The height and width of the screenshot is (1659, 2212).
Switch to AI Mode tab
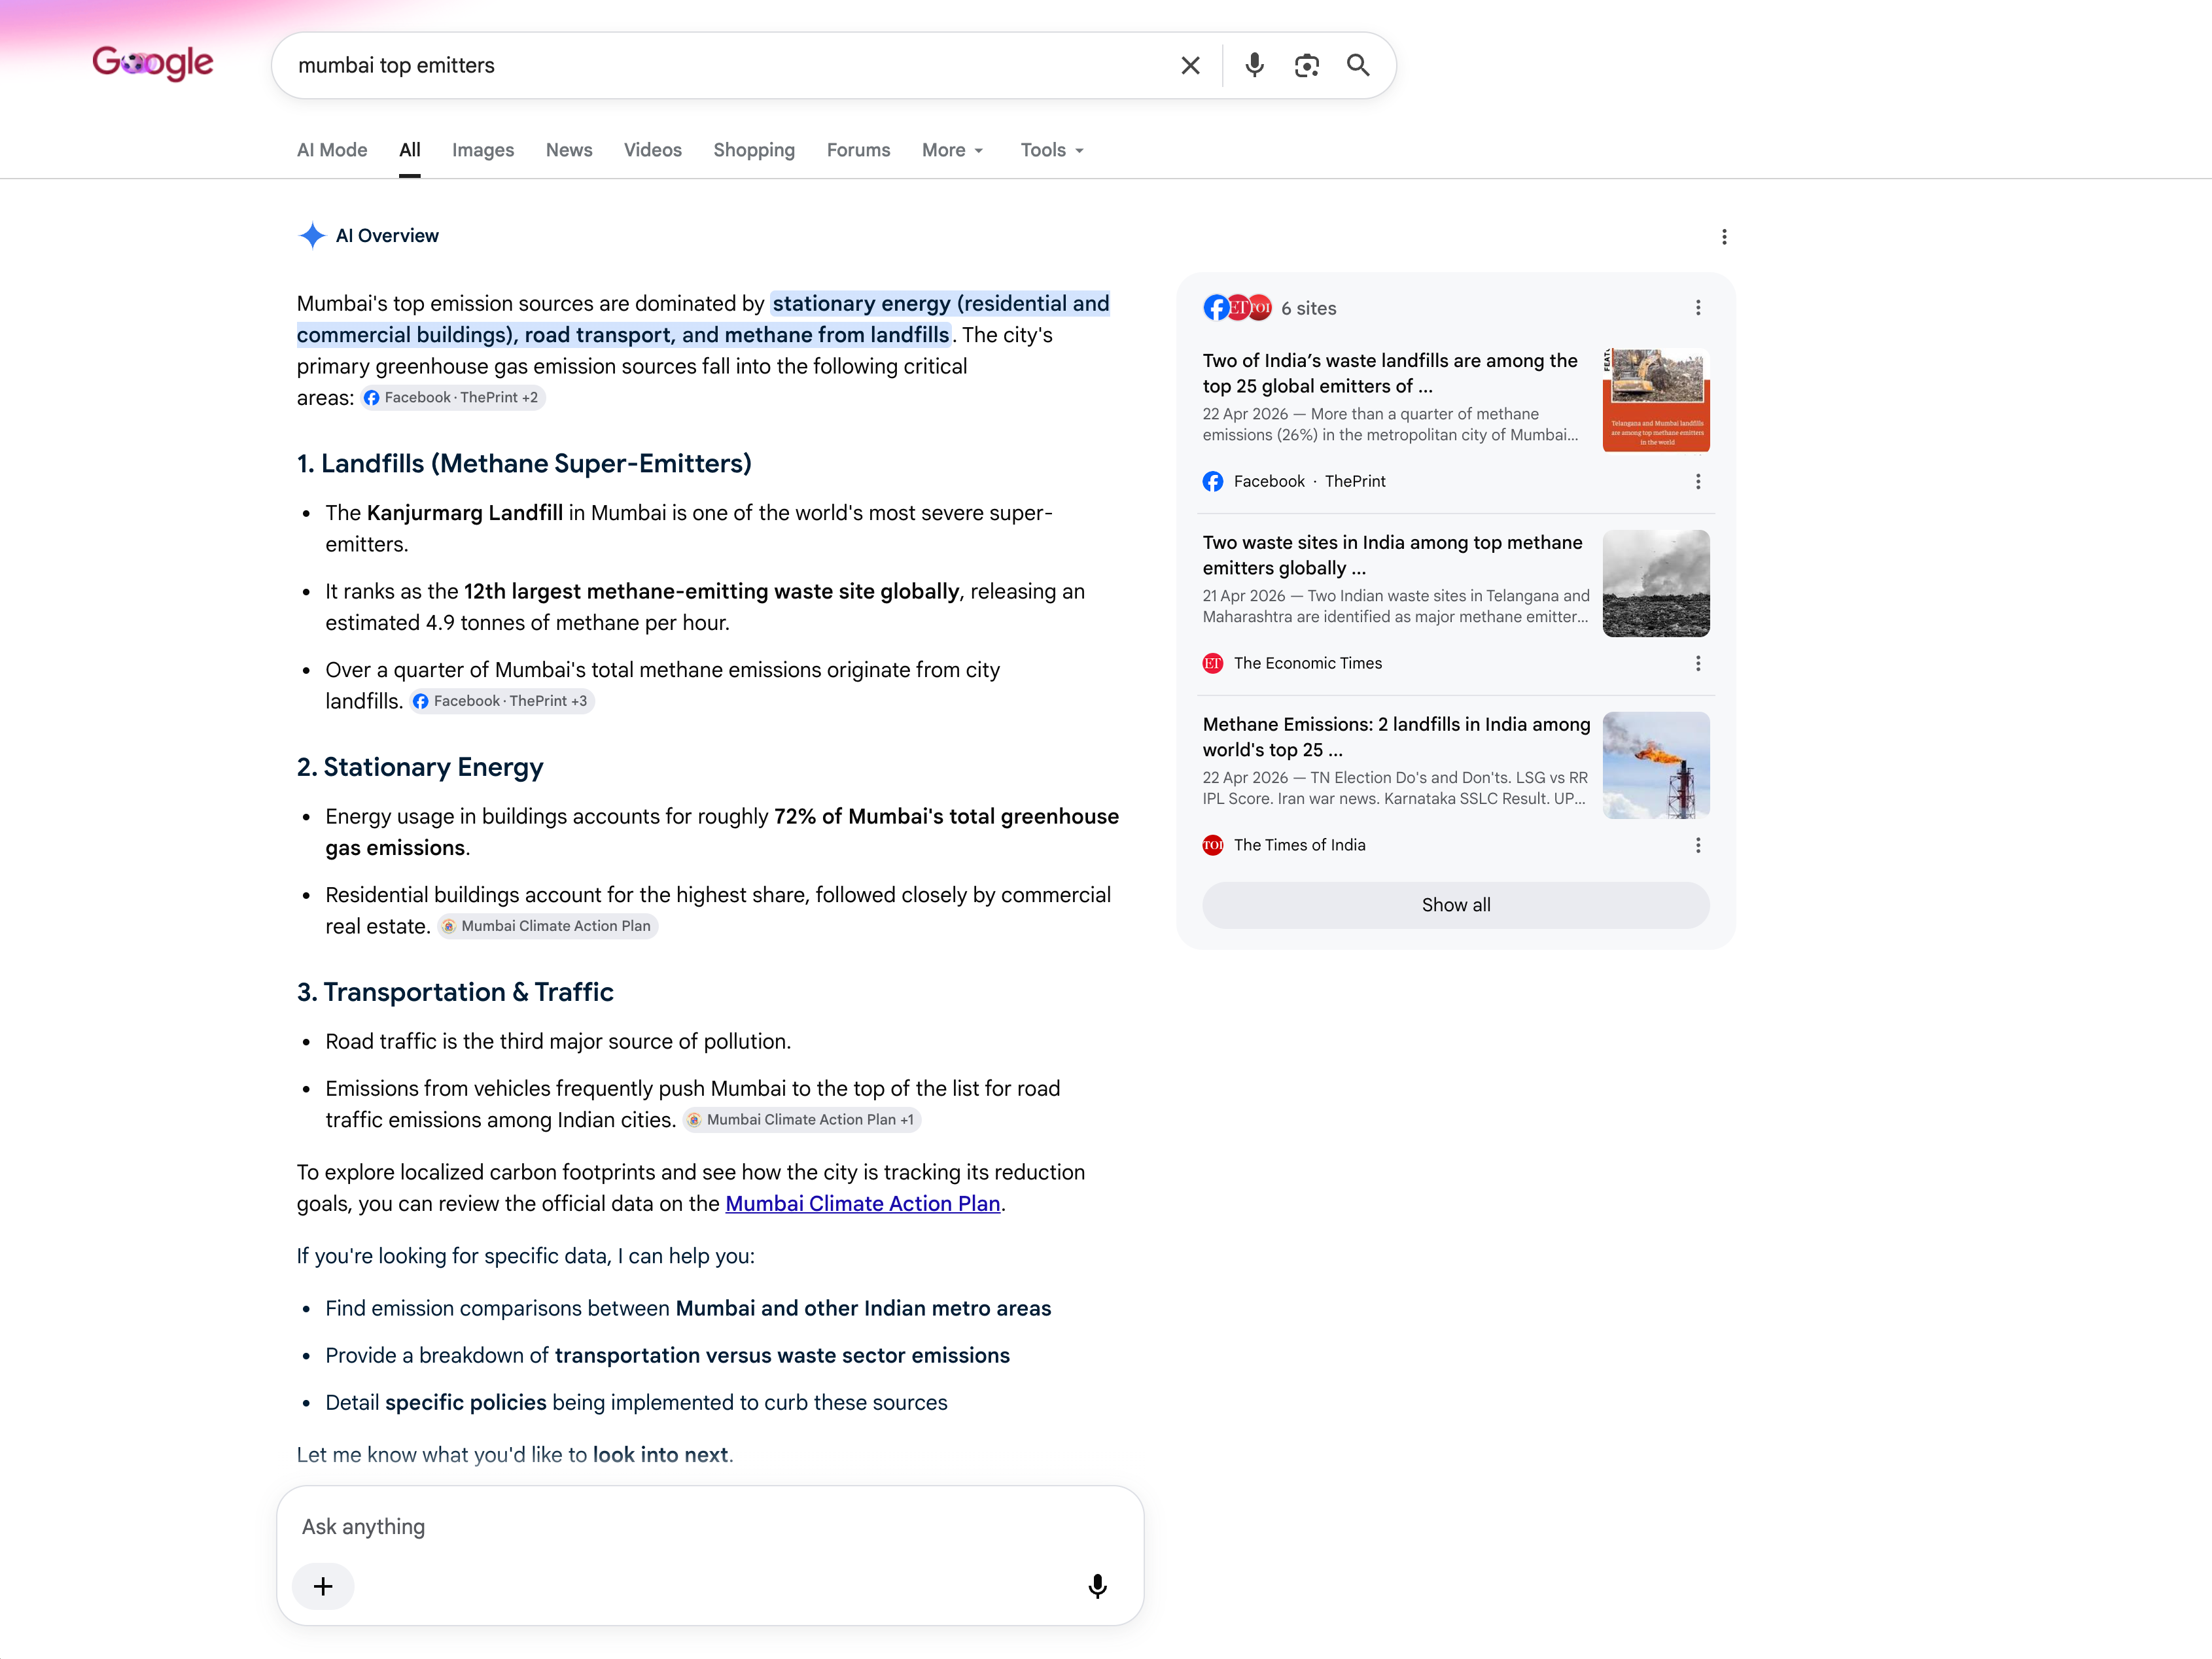[x=332, y=150]
